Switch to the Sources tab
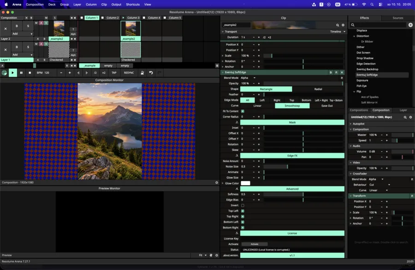Viewport: 415px width, 270px height. pyautogui.click(x=398, y=18)
